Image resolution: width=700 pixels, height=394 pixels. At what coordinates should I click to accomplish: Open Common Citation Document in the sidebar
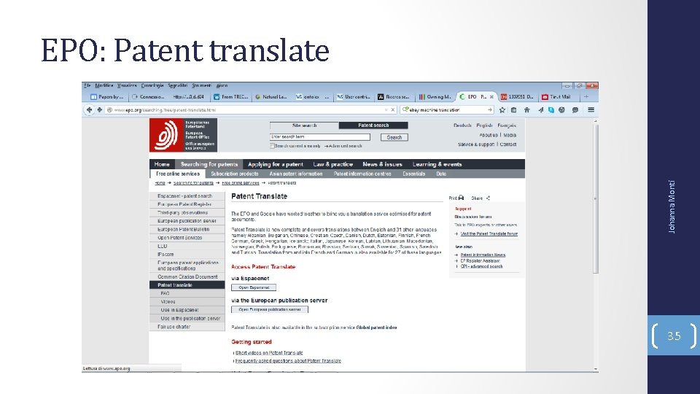pos(187,277)
